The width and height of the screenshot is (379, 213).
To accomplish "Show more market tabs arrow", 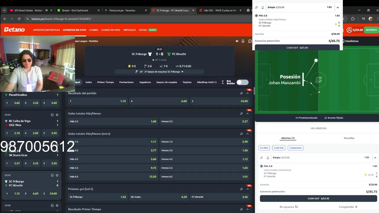I will (216, 82).
